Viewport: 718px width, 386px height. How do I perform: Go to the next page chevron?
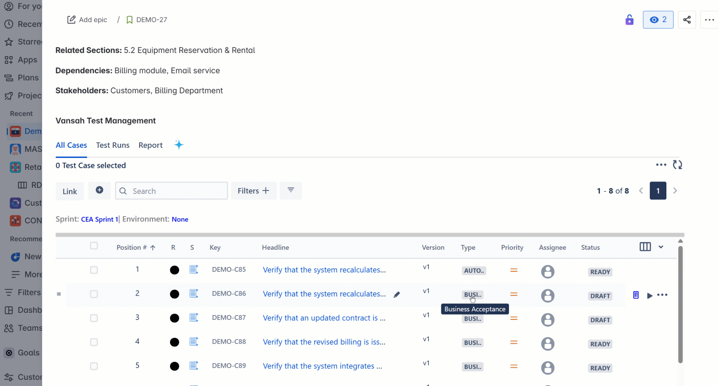tap(675, 191)
